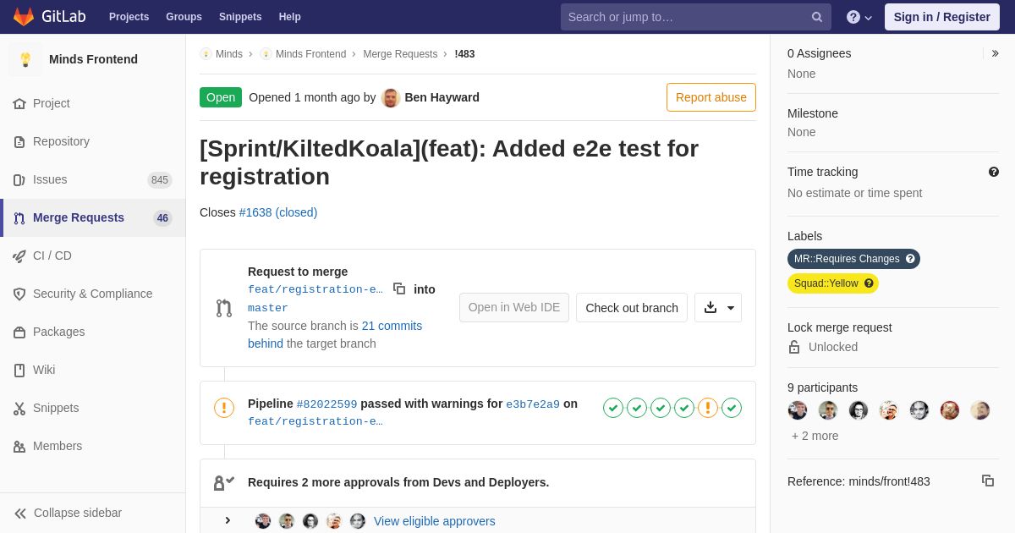Open the download dropdown next to Check out branch
The height and width of the screenshot is (533, 1015).
[718, 308]
